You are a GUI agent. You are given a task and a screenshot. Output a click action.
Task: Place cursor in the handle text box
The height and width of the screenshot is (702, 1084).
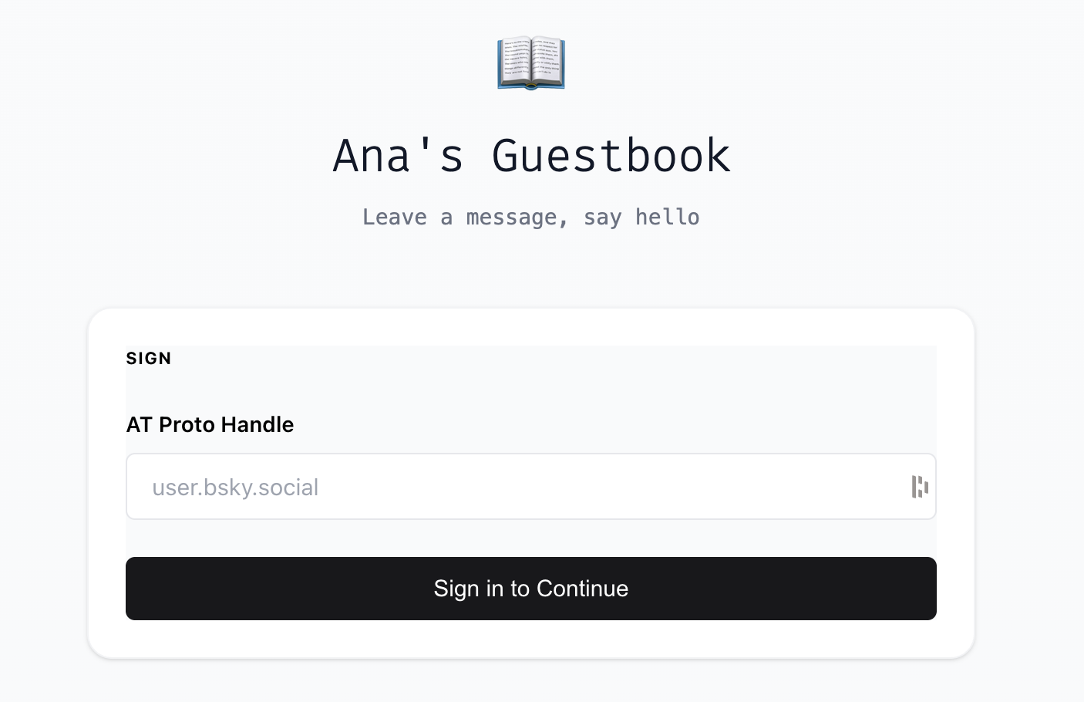(517, 487)
